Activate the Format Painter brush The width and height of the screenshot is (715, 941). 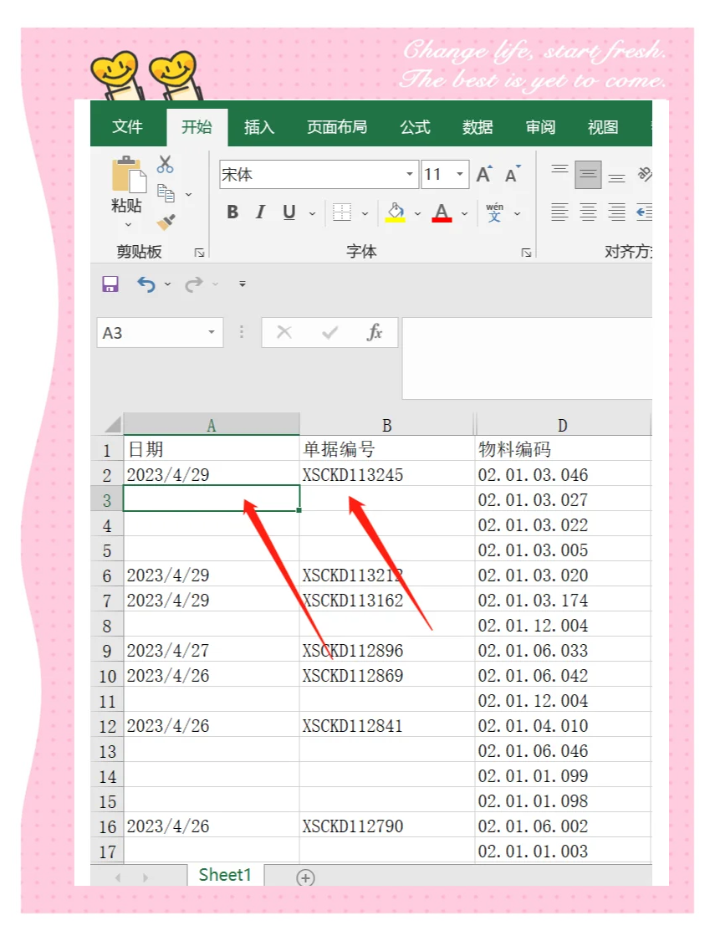click(x=165, y=222)
